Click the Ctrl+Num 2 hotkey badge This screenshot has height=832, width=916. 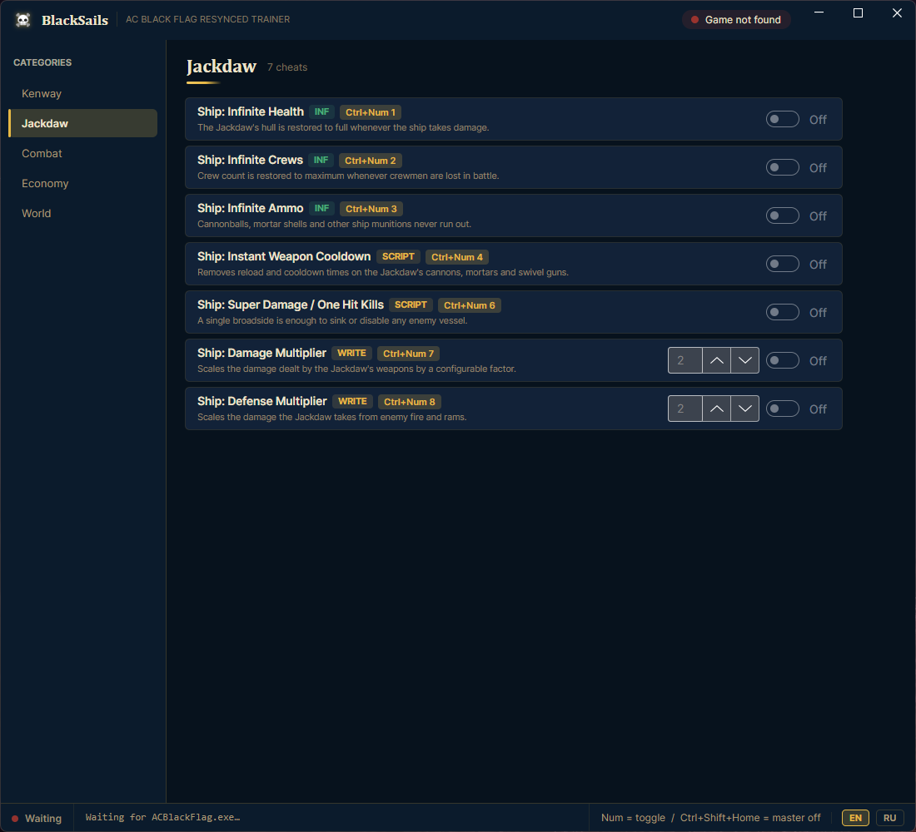[371, 161]
